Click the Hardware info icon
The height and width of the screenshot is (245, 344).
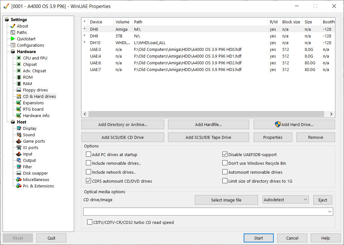click(19, 115)
